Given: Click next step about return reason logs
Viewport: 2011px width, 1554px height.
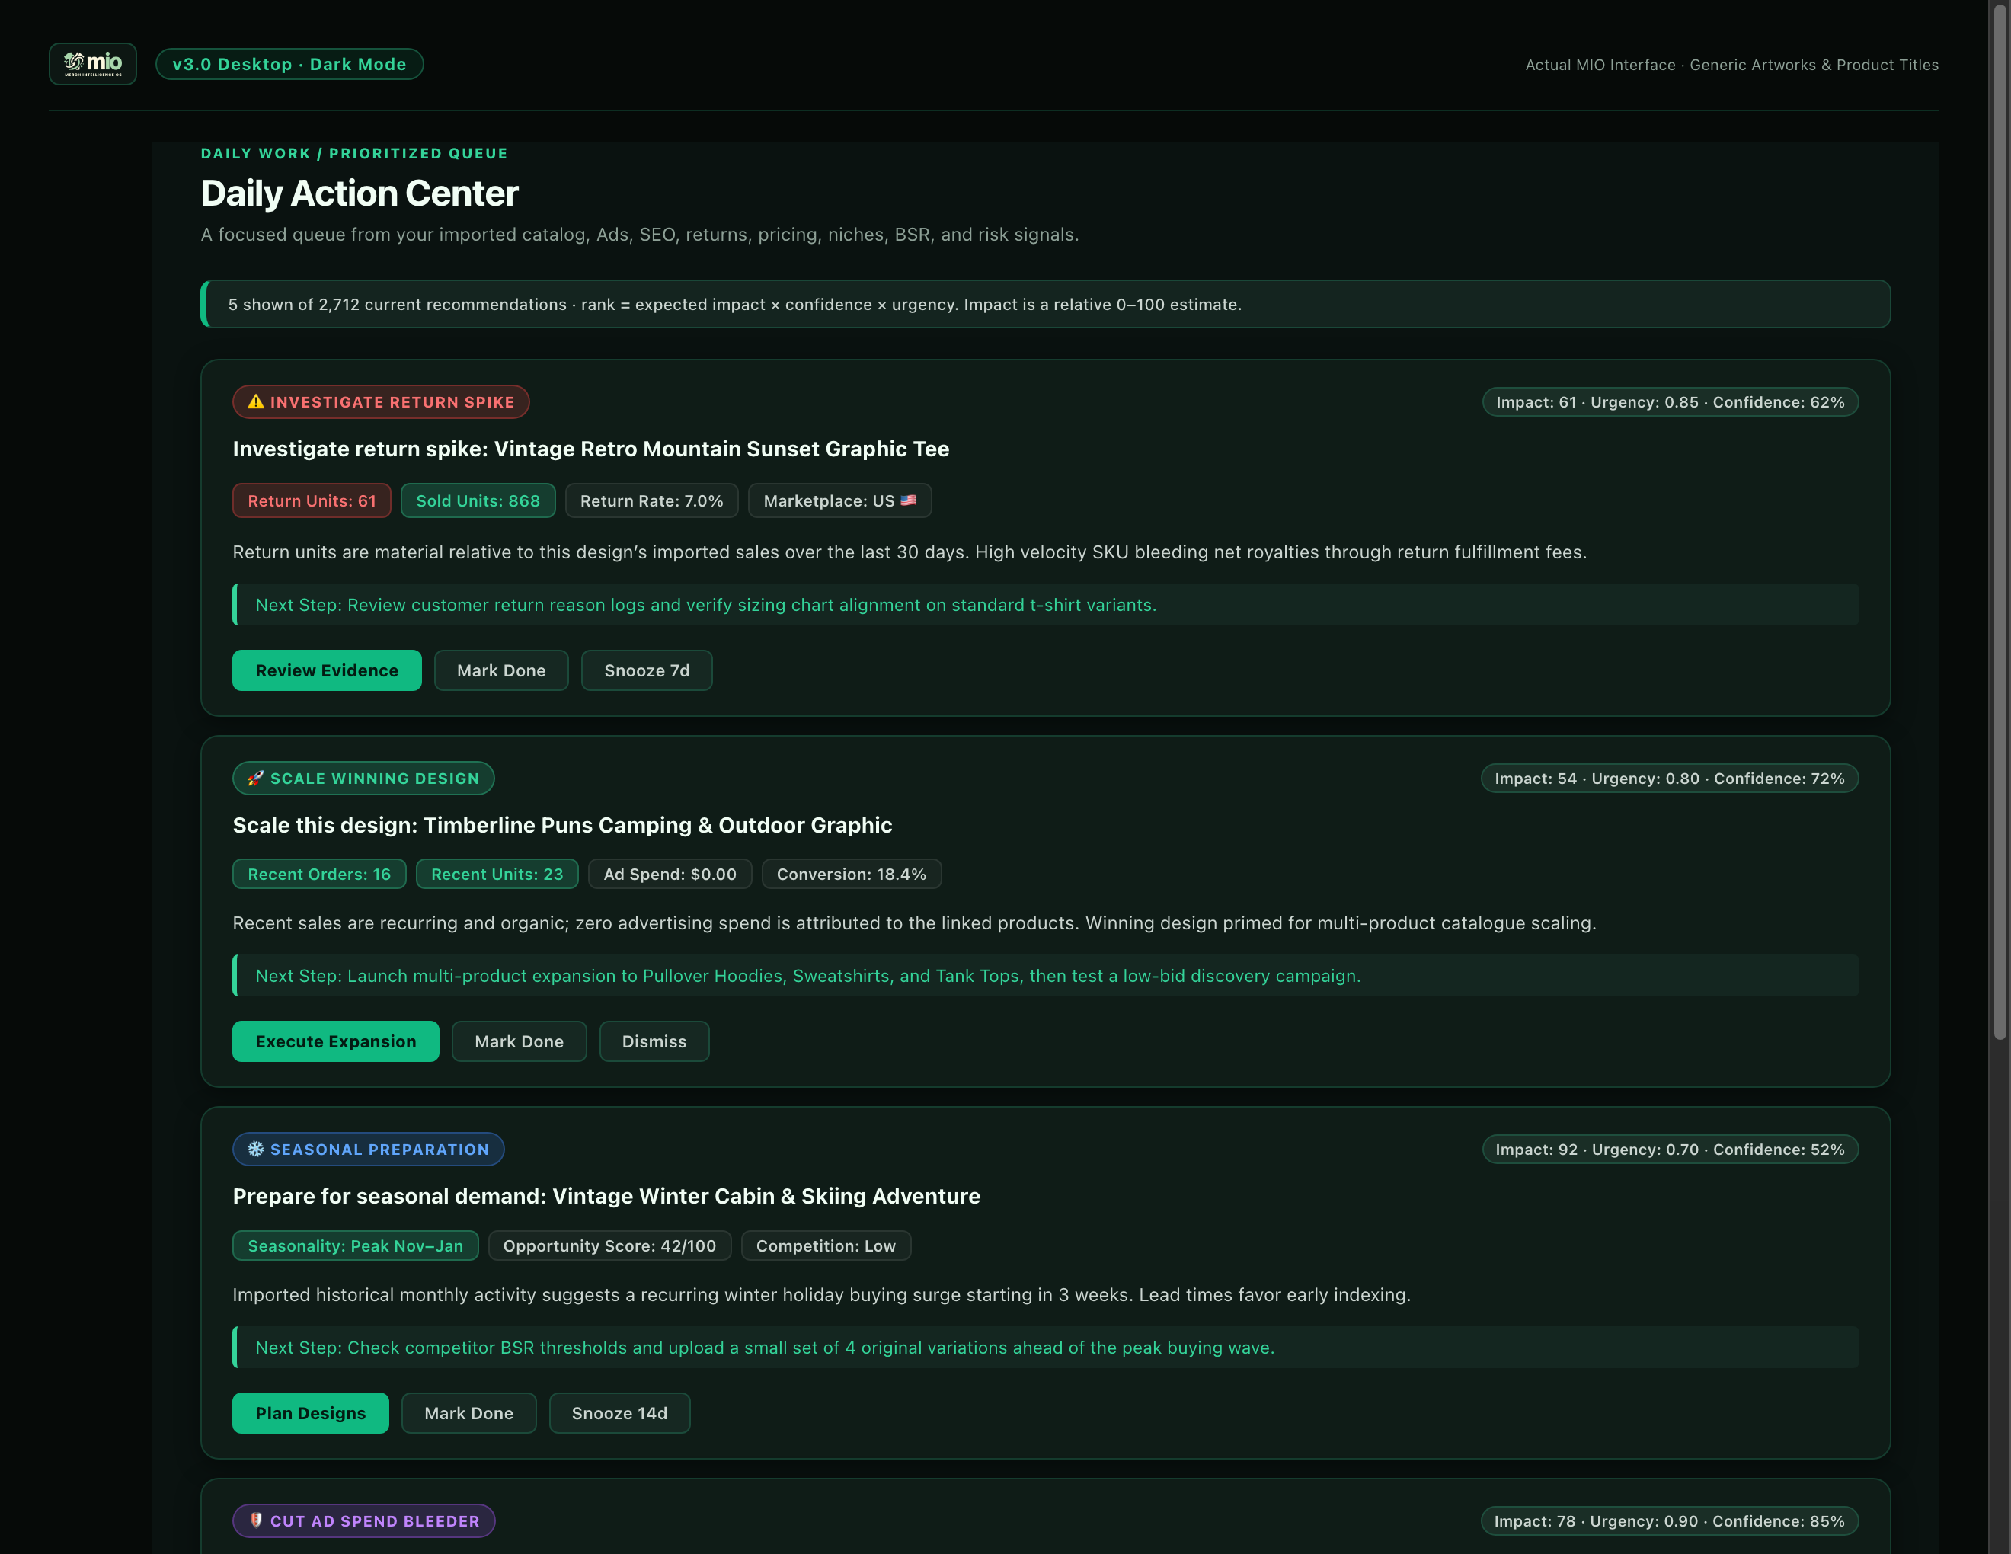Looking at the screenshot, I should coord(1045,605).
